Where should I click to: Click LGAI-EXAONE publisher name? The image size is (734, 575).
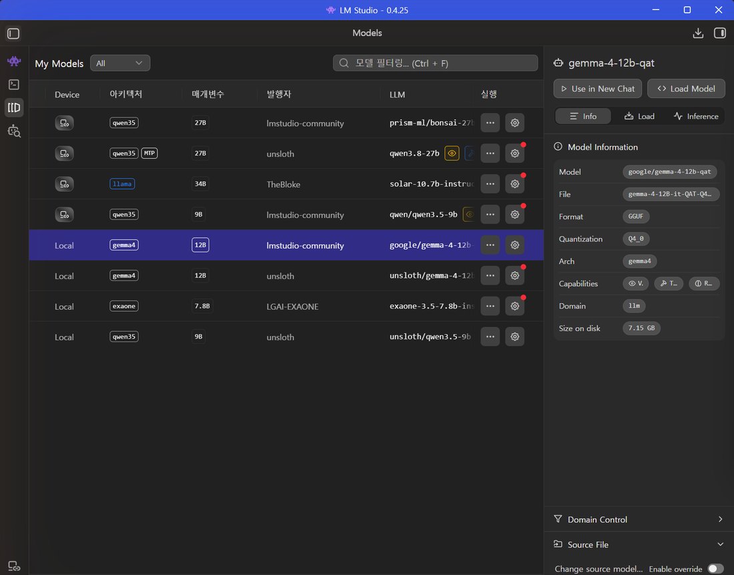click(x=292, y=307)
